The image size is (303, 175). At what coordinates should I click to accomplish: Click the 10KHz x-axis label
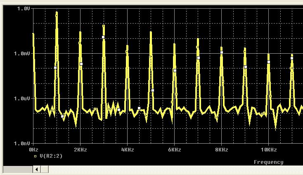(x=269, y=150)
